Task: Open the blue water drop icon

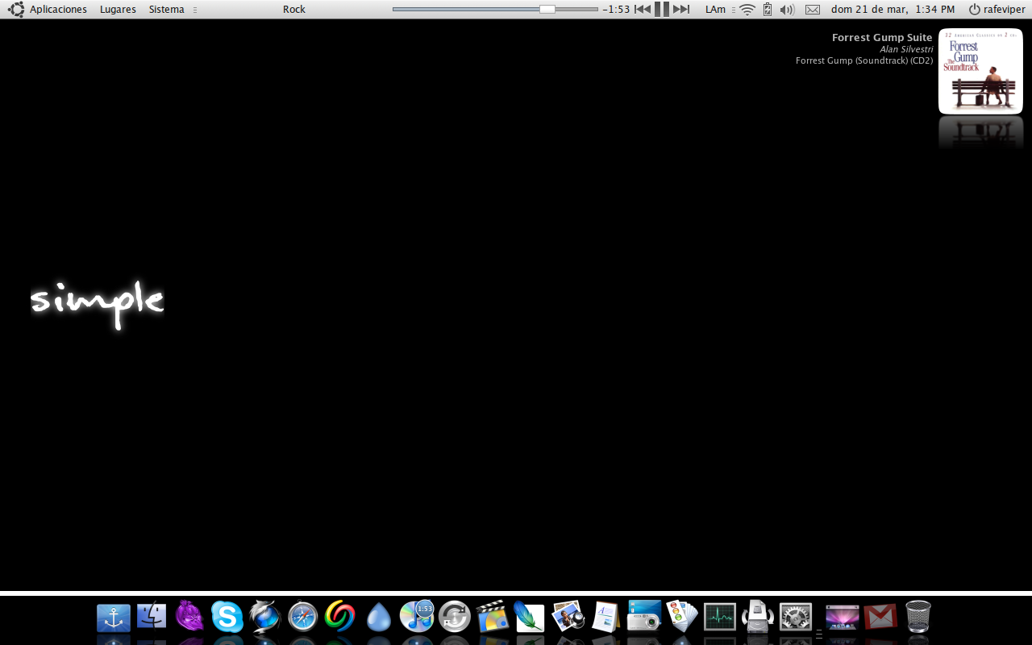Action: (x=378, y=618)
